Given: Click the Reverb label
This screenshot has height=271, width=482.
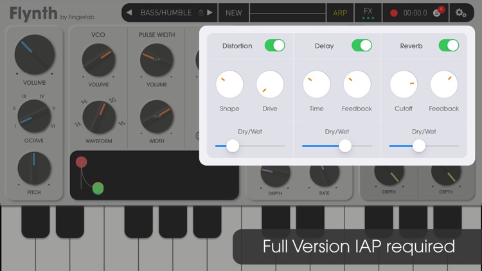Looking at the screenshot, I should (x=411, y=46).
